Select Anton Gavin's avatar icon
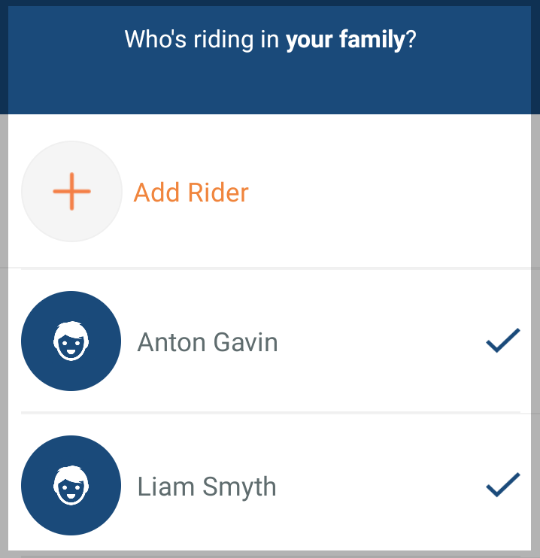Image resolution: width=540 pixels, height=558 pixels. (x=71, y=341)
